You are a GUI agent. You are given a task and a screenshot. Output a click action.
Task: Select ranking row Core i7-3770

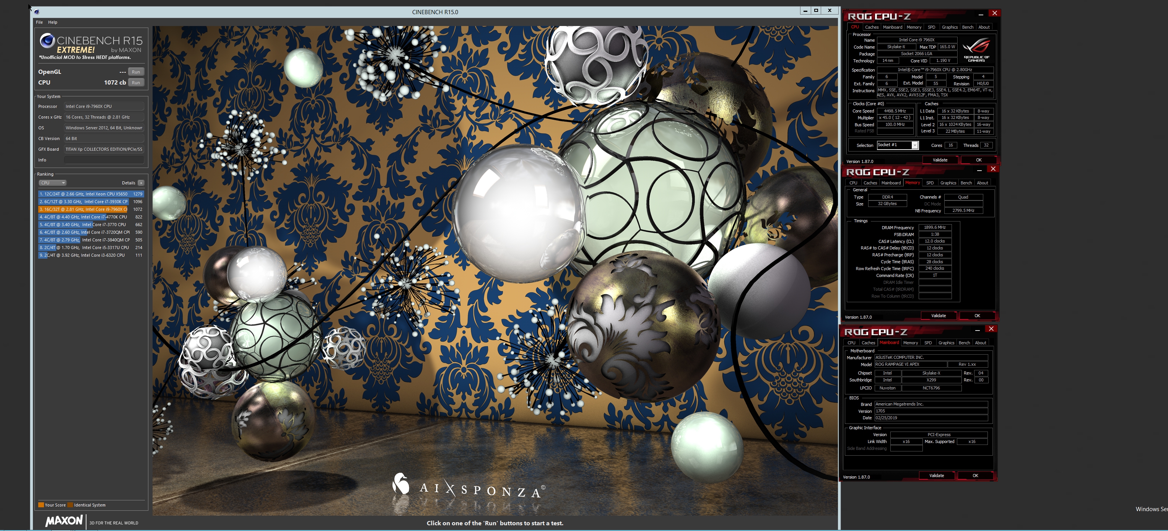91,225
